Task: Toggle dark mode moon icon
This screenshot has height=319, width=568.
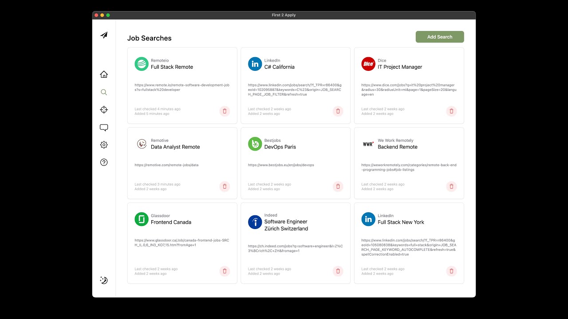Action: click(x=104, y=280)
